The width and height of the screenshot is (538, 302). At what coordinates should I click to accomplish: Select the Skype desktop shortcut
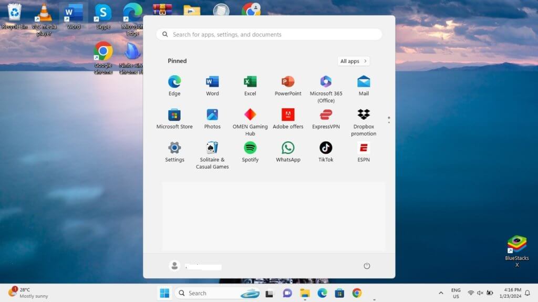103,16
